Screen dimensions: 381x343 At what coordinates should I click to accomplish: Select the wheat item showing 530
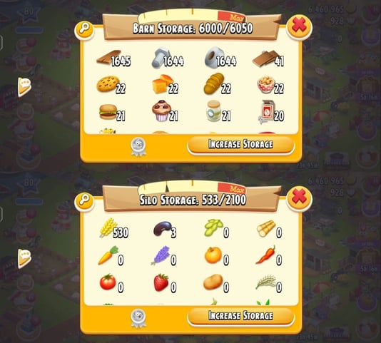[113, 228]
